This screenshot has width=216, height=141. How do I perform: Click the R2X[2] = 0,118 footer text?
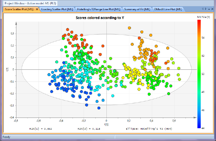(x=89, y=129)
